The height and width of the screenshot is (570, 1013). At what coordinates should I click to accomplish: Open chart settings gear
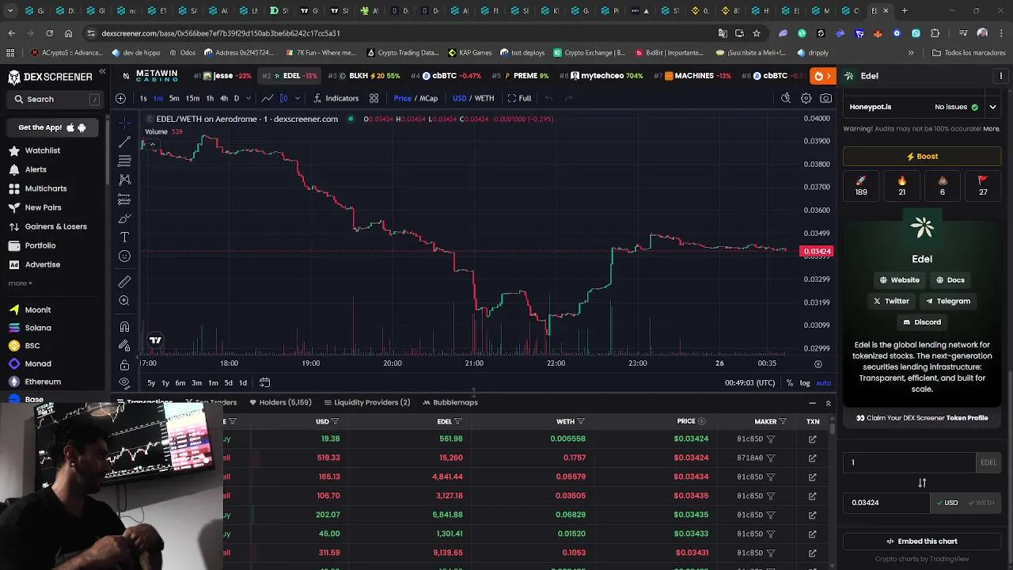pos(806,98)
